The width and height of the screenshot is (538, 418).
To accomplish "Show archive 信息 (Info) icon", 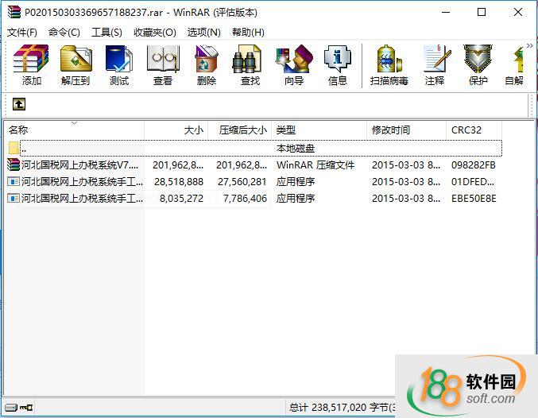I will click(x=338, y=64).
